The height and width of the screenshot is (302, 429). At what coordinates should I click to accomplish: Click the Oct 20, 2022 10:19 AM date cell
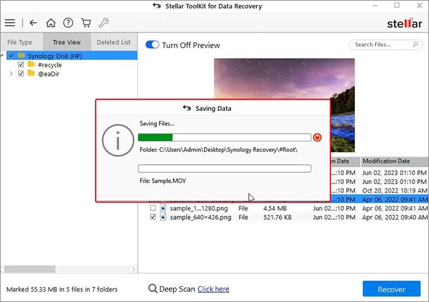tap(395, 191)
